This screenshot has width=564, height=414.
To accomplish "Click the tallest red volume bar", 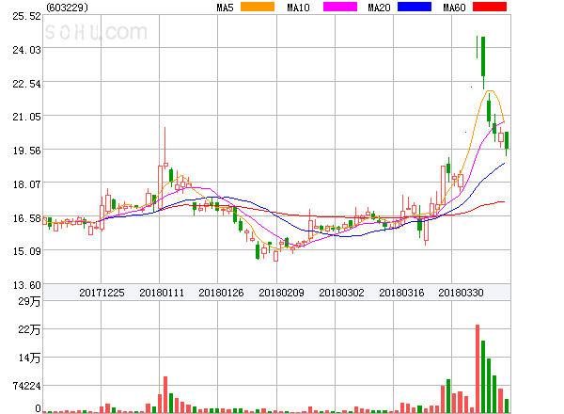I will (478, 369).
